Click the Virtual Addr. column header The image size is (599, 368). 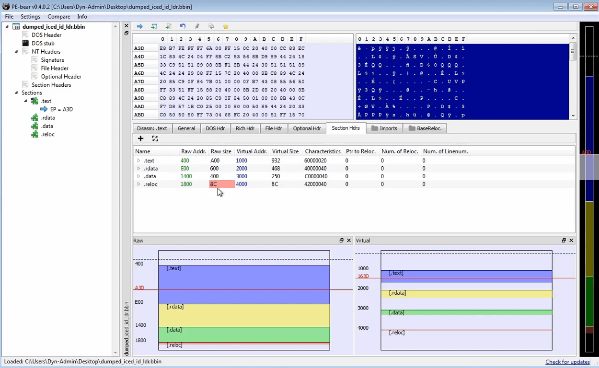click(251, 151)
